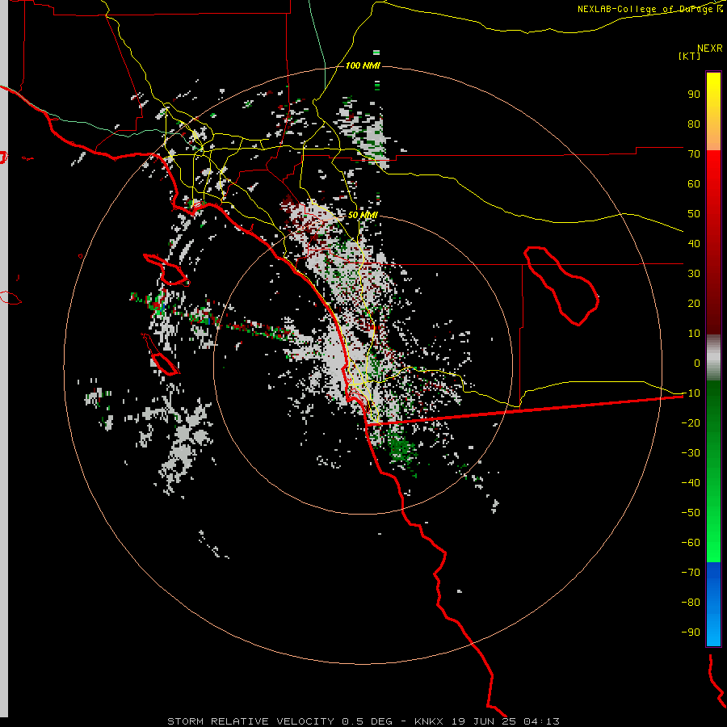This screenshot has width=727, height=727.
Task: Select the positive 50 knot scale label
Action: 694,214
